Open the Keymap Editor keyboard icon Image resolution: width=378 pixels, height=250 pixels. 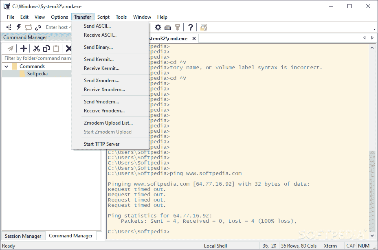point(169,27)
